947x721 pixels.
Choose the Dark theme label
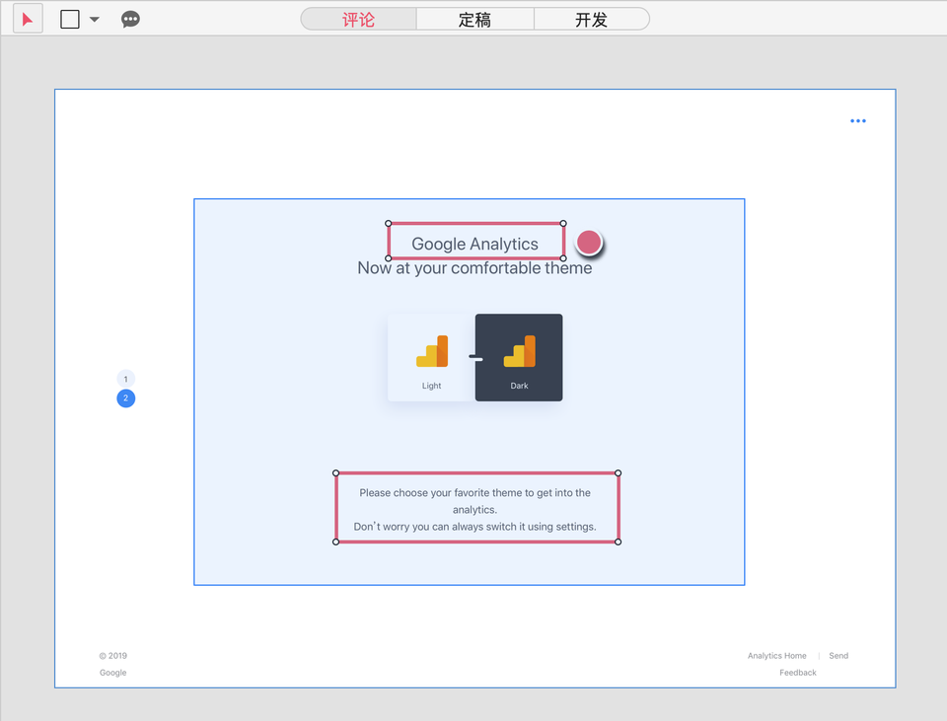[x=519, y=386]
